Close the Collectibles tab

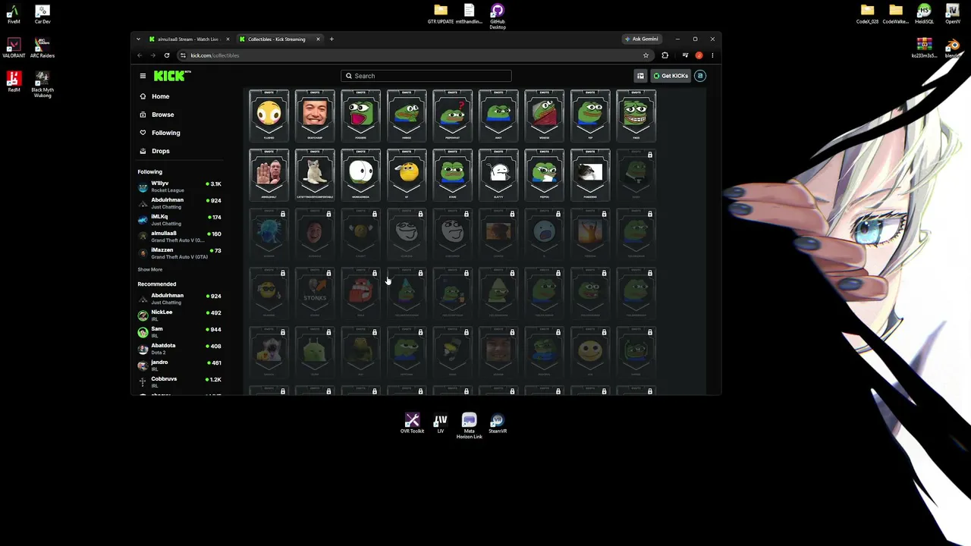click(x=318, y=39)
